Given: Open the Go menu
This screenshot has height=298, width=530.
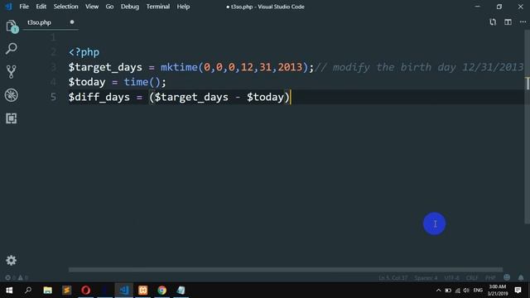Looking at the screenshot, I should click(109, 7).
